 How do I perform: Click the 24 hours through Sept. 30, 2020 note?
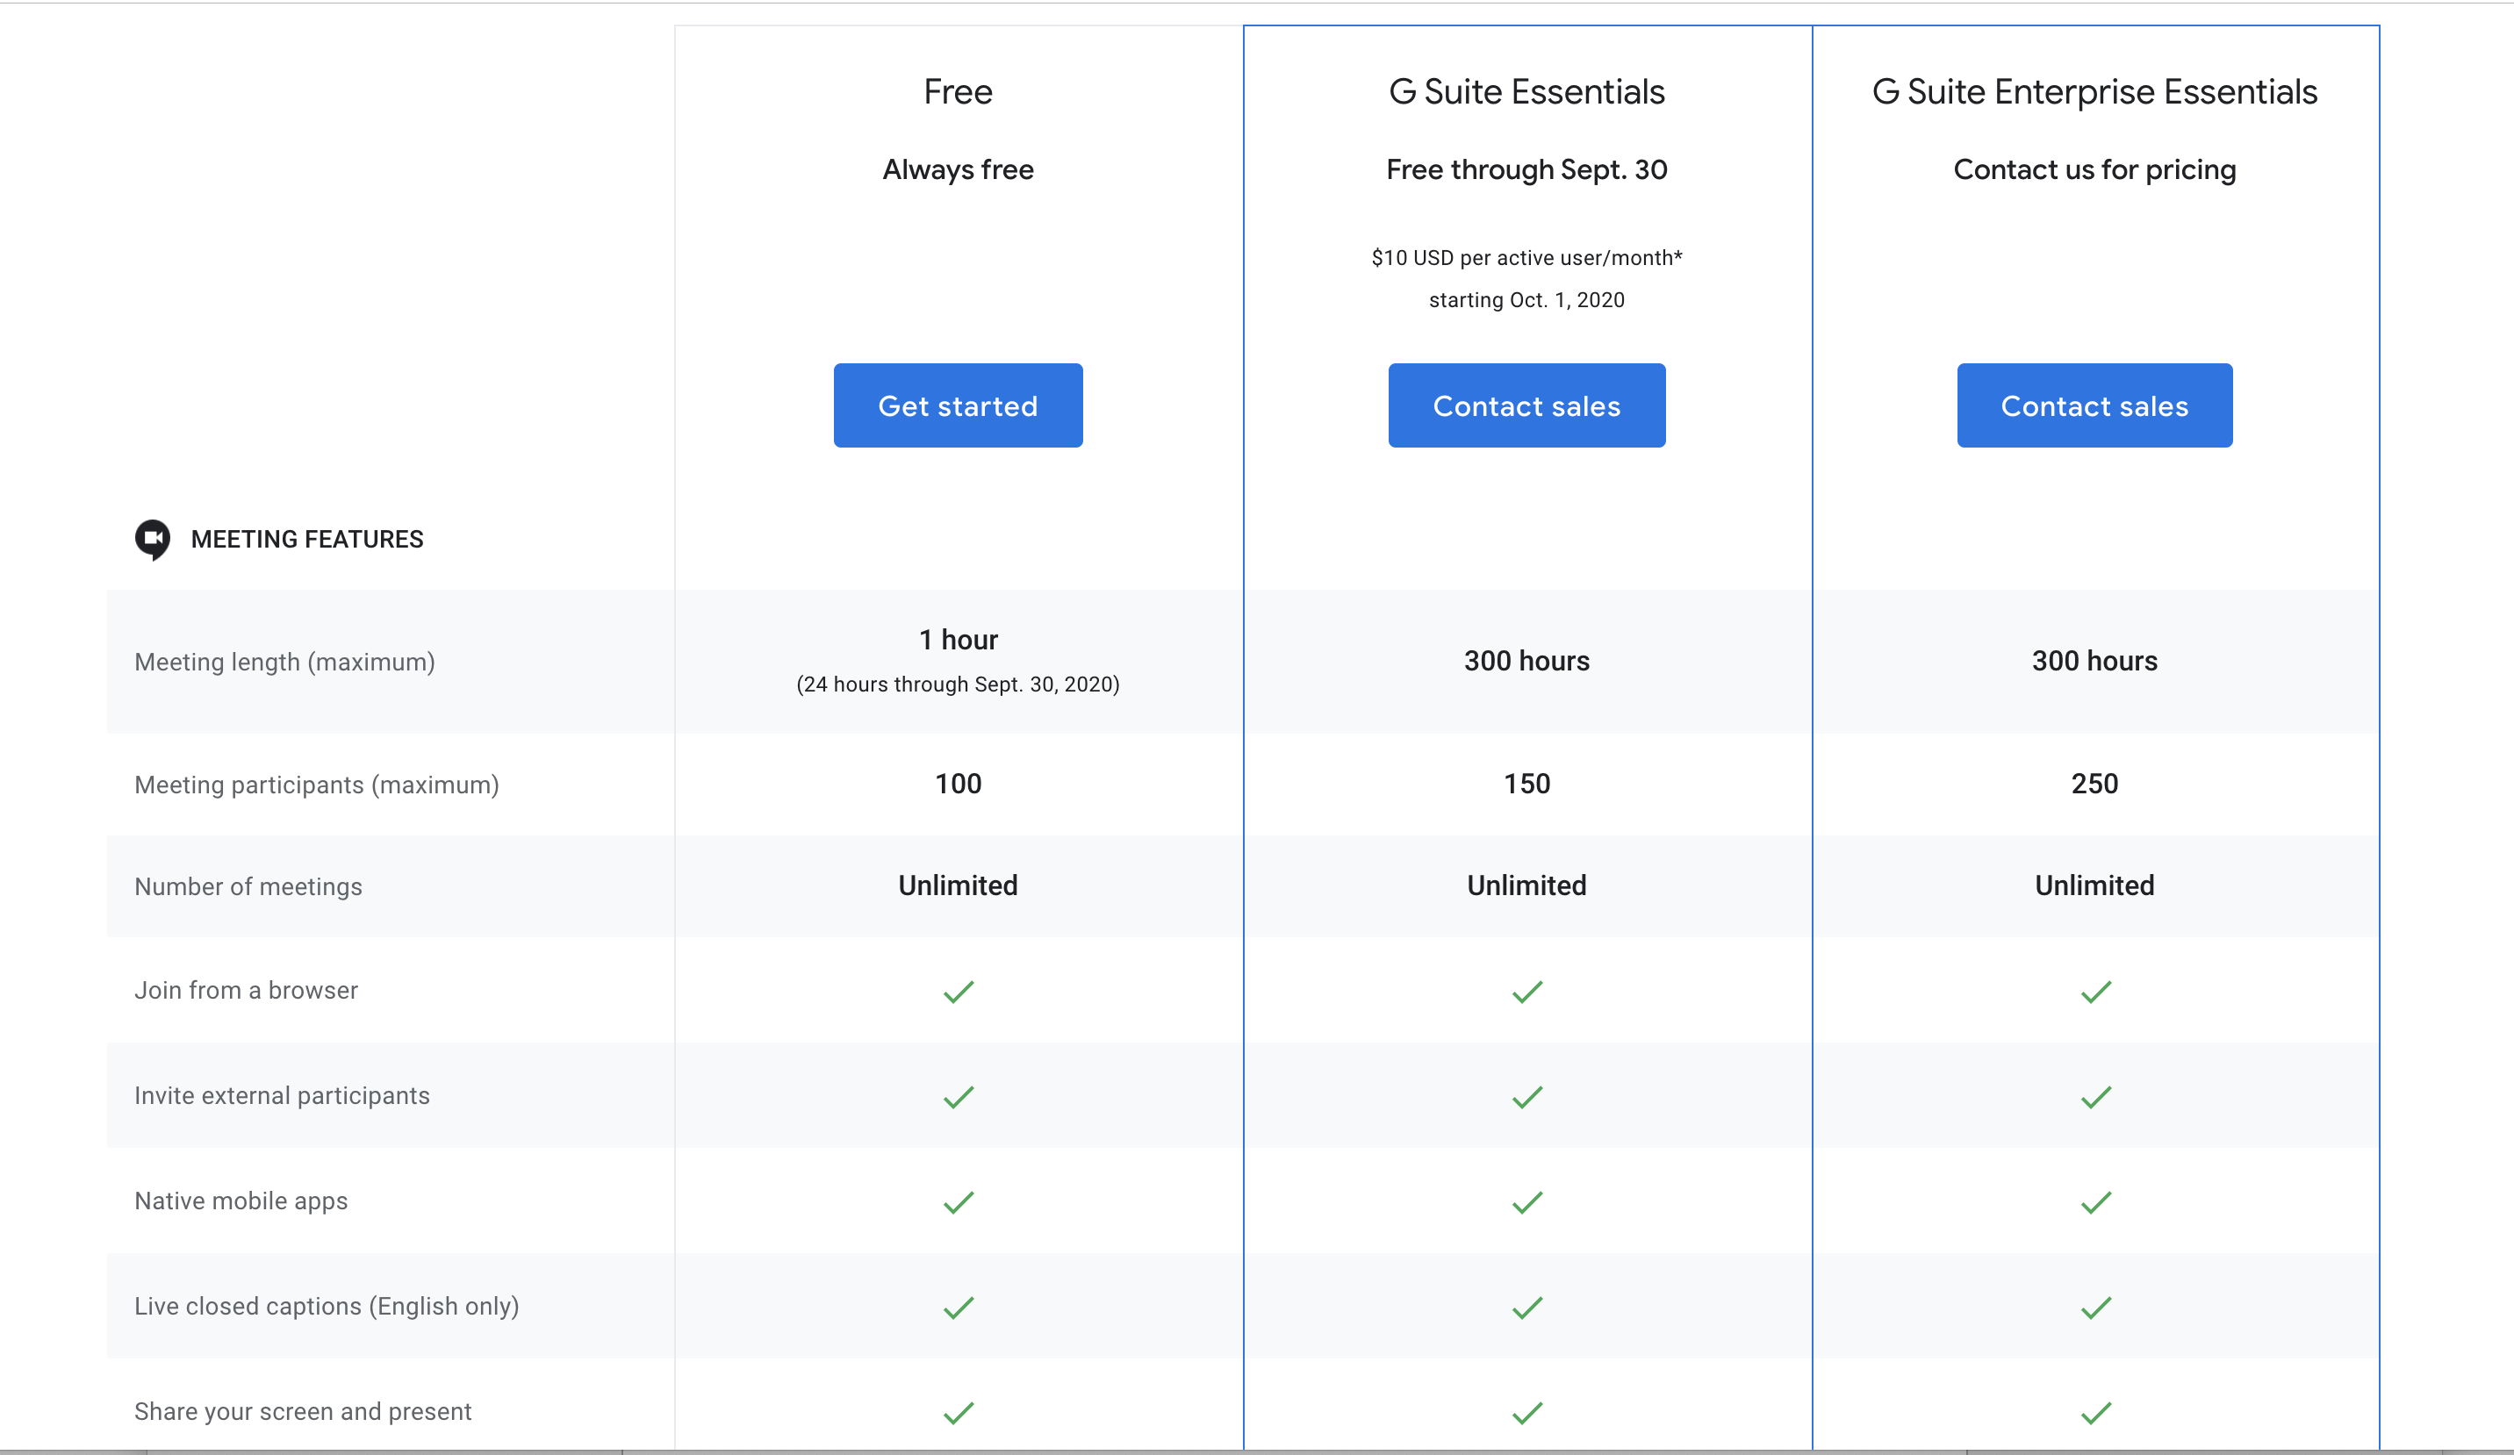[958, 684]
